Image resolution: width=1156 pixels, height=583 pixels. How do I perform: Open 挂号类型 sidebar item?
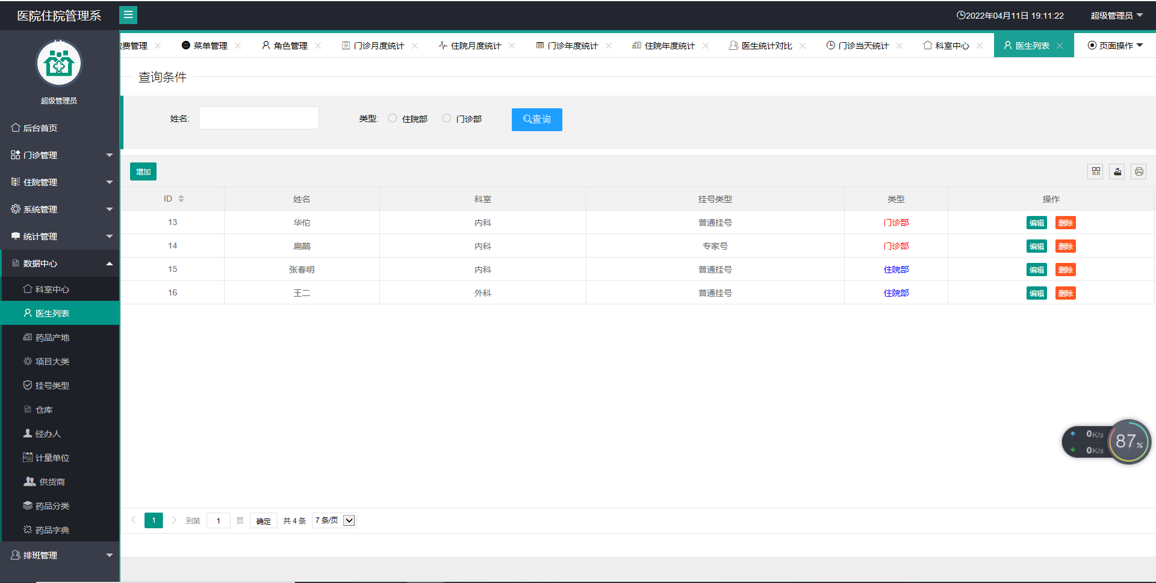tap(60, 385)
